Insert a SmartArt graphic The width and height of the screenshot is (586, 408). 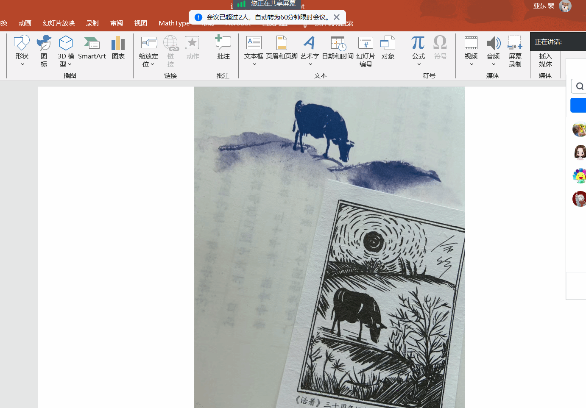point(92,48)
